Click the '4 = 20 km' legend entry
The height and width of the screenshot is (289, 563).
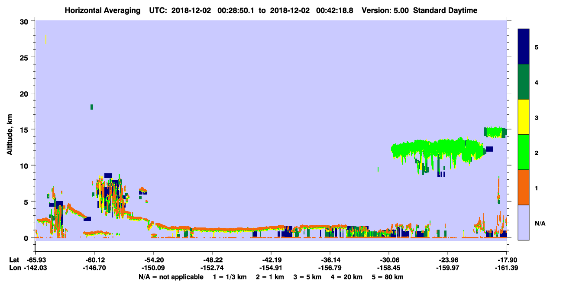tap(347, 277)
